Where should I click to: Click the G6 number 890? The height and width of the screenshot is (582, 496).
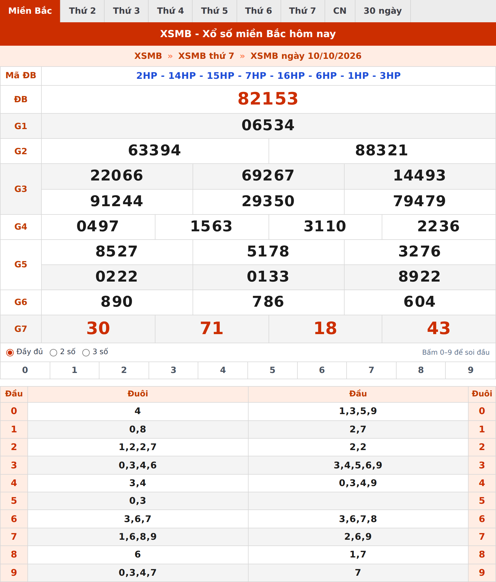(x=117, y=302)
